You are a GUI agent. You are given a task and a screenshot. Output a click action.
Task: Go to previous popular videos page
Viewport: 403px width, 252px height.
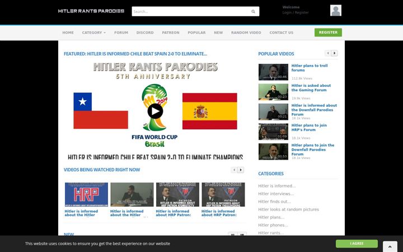point(327,53)
